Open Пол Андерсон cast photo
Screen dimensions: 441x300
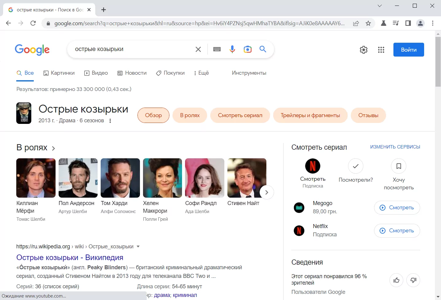point(78,178)
